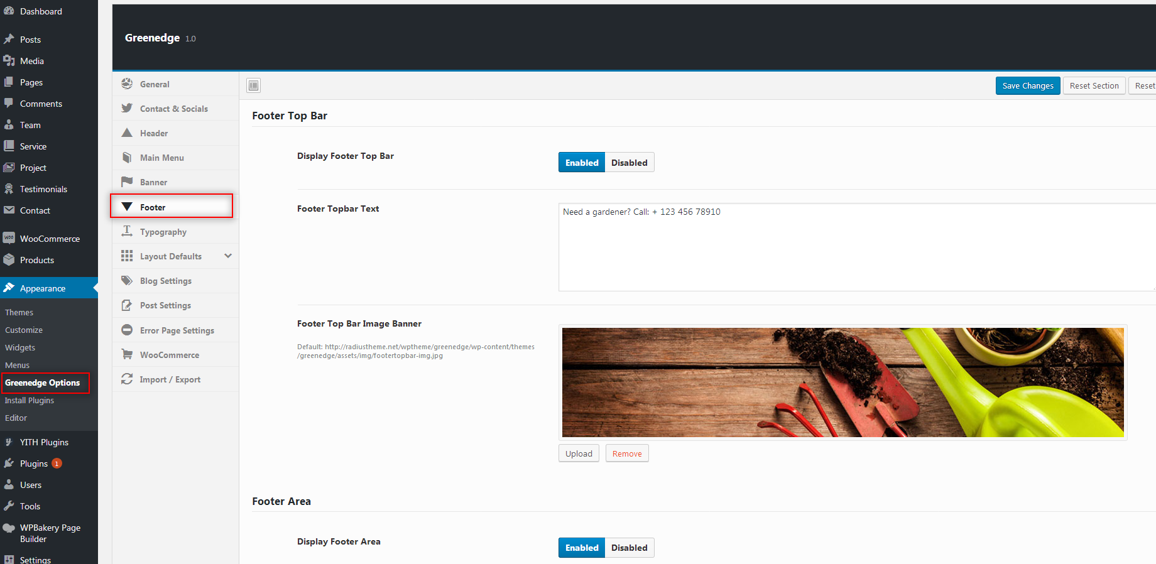The height and width of the screenshot is (564, 1156).
Task: Click the WPBakery Page Builder icon
Action: 9,528
